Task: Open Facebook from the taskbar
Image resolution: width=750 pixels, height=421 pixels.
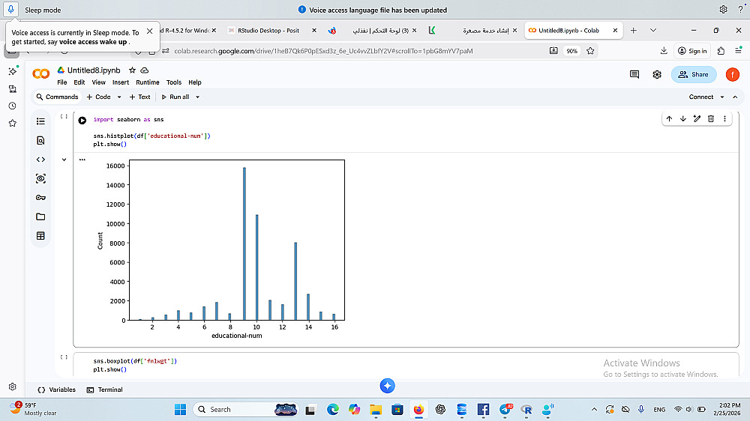Action: coord(483,410)
